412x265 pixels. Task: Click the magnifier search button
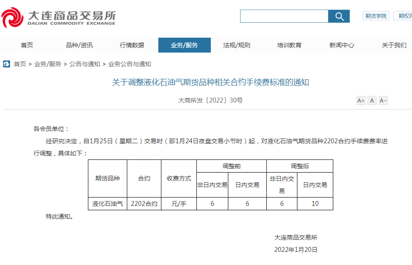point(339,17)
